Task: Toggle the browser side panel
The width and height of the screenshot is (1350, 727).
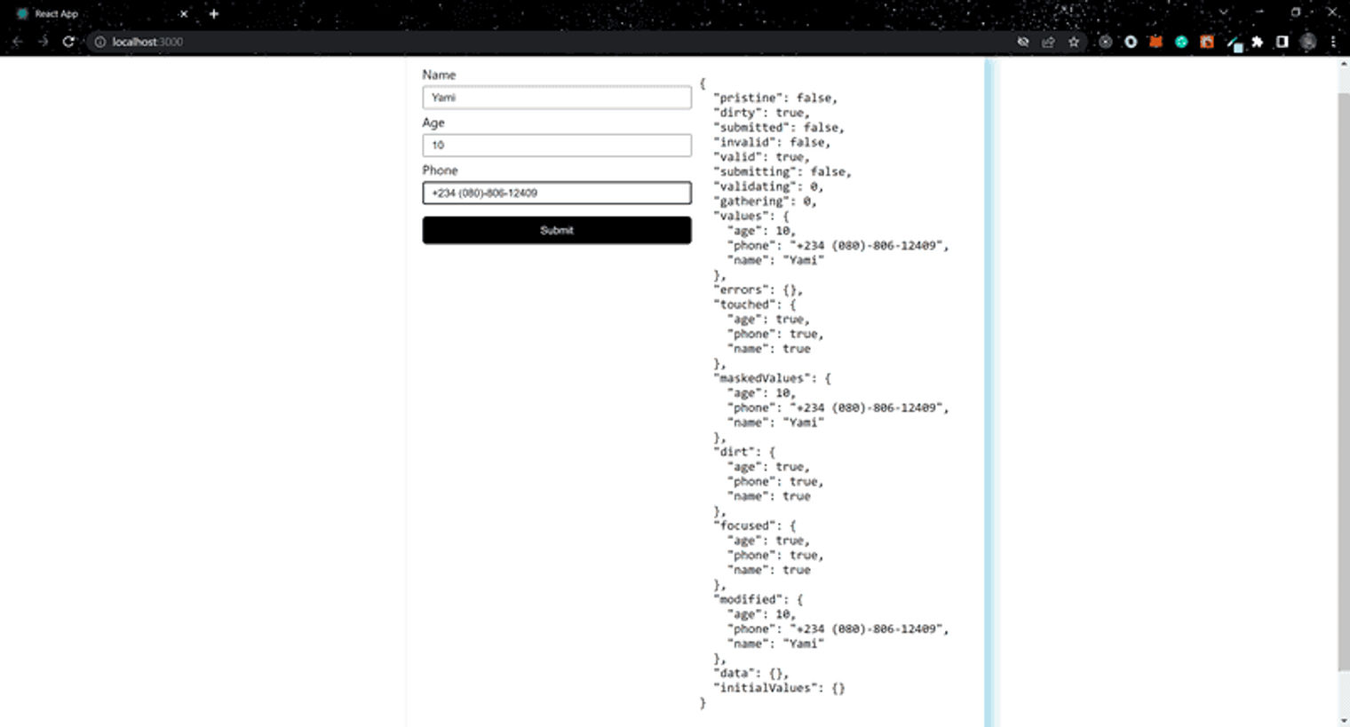Action: 1282,42
